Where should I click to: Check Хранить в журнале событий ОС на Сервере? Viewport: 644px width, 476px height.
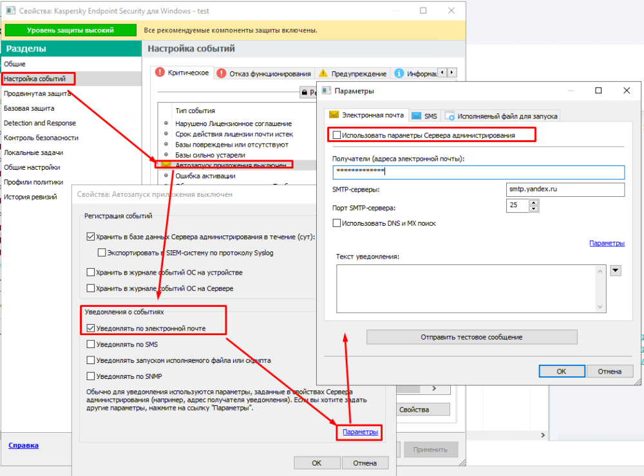[91, 288]
